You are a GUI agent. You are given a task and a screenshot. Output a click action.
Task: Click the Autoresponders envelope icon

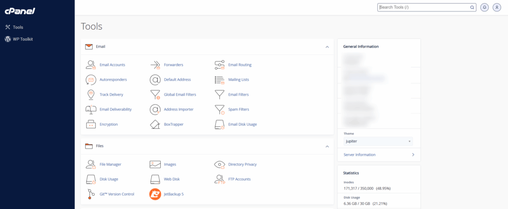(x=90, y=80)
